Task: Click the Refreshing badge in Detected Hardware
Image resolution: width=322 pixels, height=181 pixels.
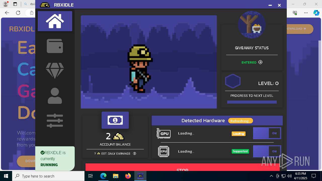Action: (x=240, y=121)
